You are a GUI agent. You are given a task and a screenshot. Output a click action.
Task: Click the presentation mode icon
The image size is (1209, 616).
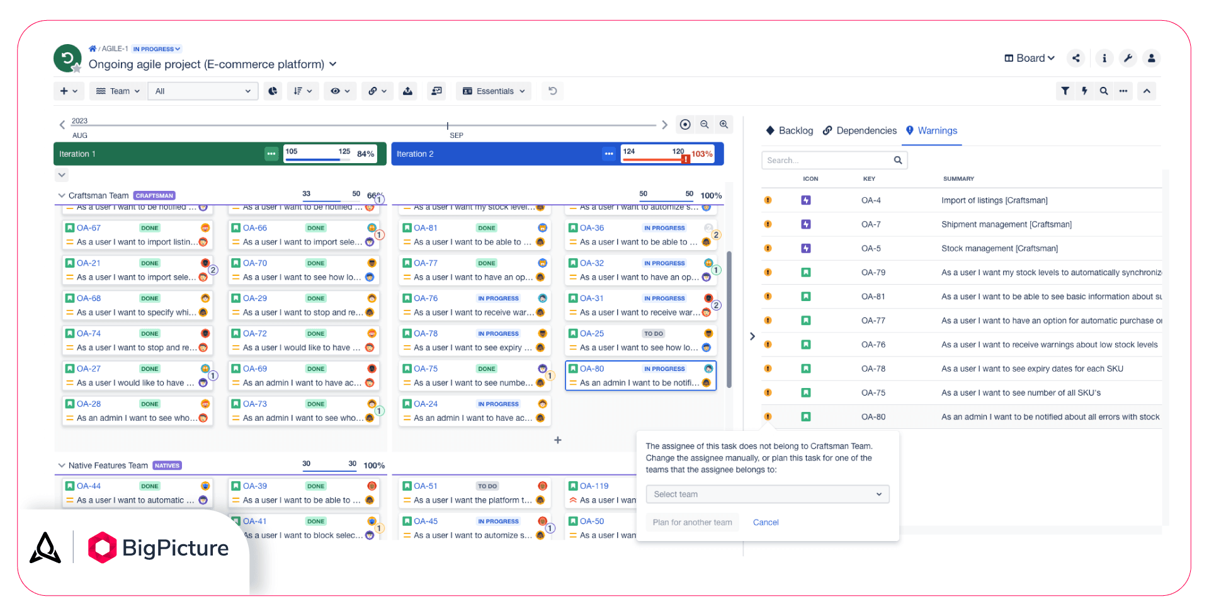[436, 91]
